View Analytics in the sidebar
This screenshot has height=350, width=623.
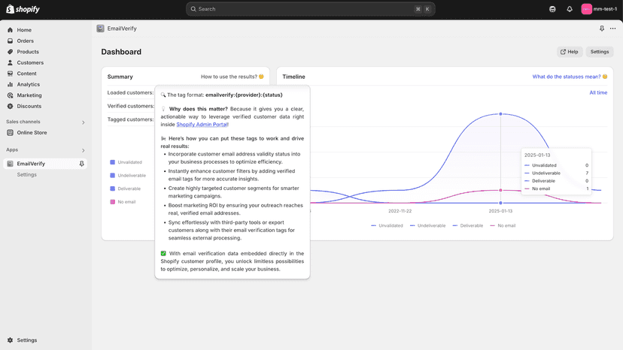pos(28,85)
